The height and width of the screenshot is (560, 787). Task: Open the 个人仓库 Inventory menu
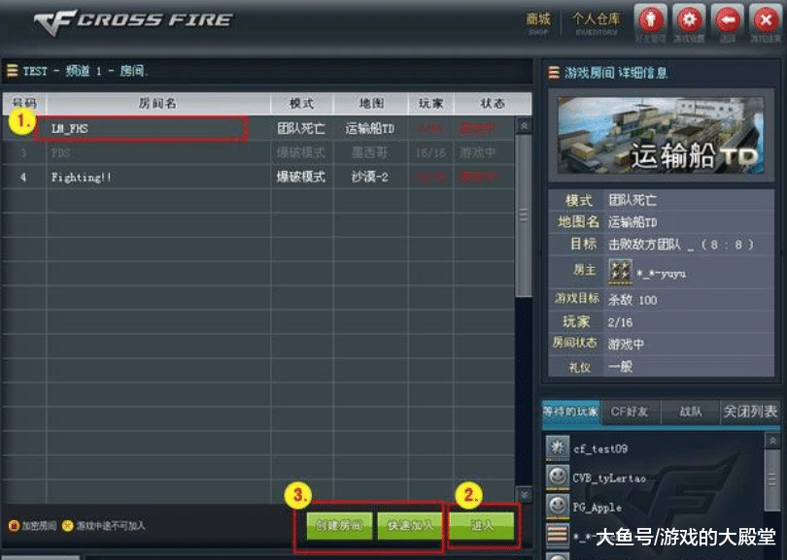click(596, 23)
